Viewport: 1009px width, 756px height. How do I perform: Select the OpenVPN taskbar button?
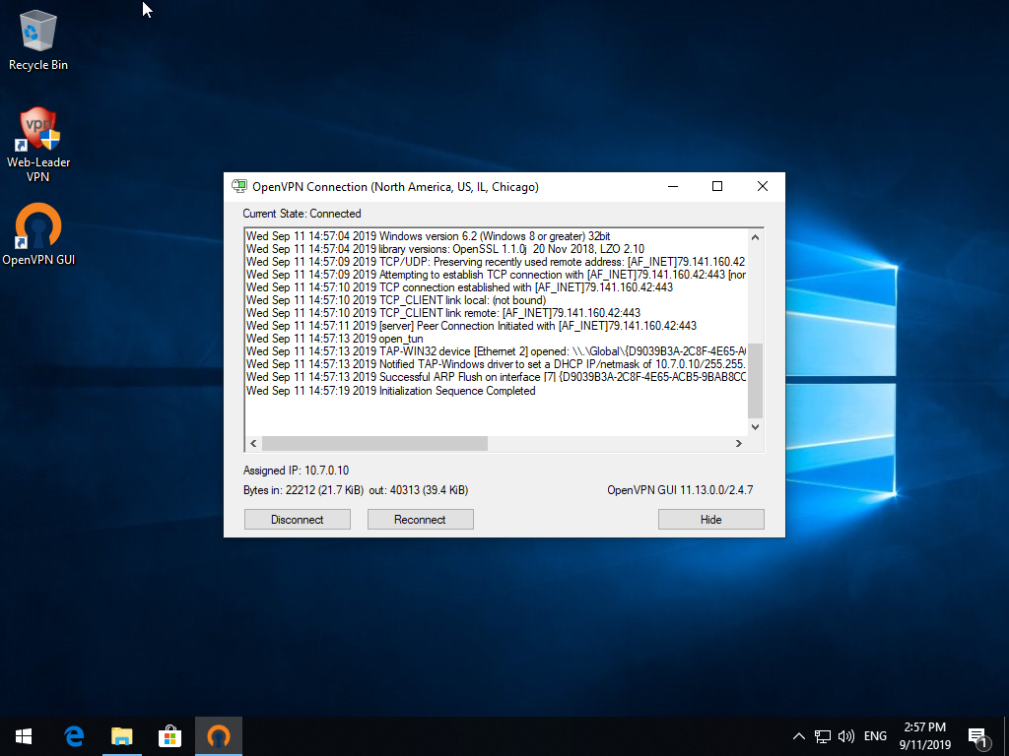(219, 736)
